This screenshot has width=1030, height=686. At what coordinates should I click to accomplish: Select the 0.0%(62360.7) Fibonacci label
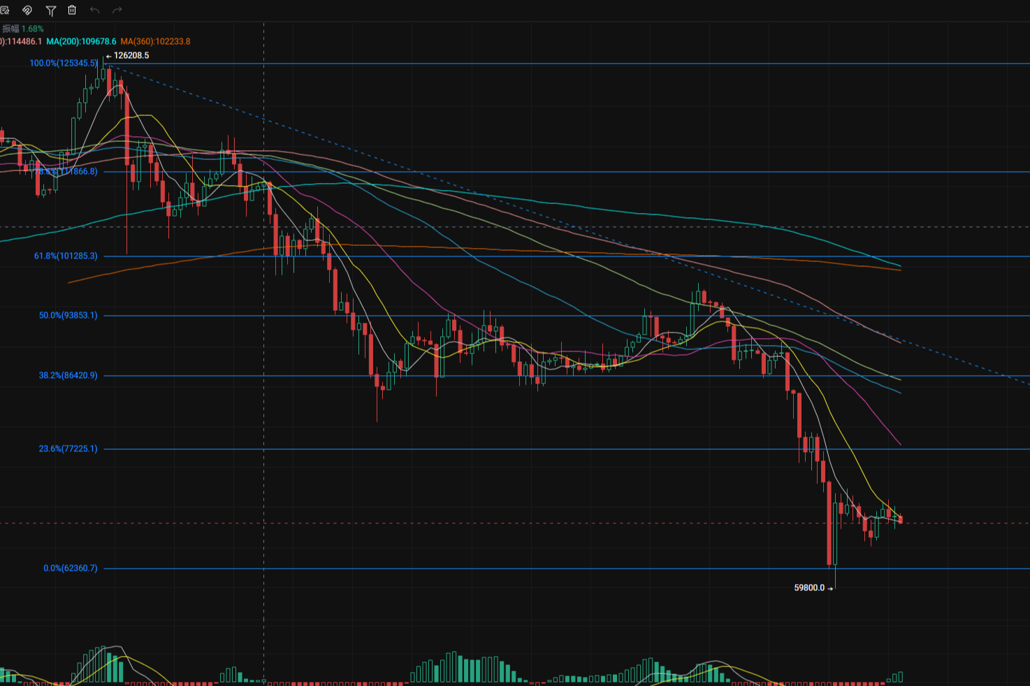70,569
